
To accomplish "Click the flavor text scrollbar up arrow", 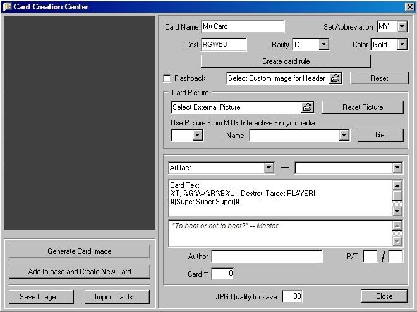I will pyautogui.click(x=397, y=226).
